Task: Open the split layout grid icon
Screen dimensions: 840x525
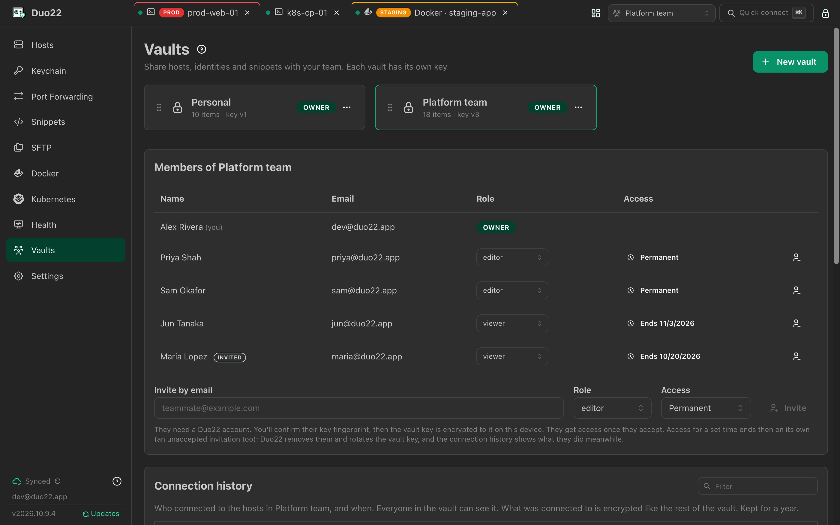Action: (595, 13)
